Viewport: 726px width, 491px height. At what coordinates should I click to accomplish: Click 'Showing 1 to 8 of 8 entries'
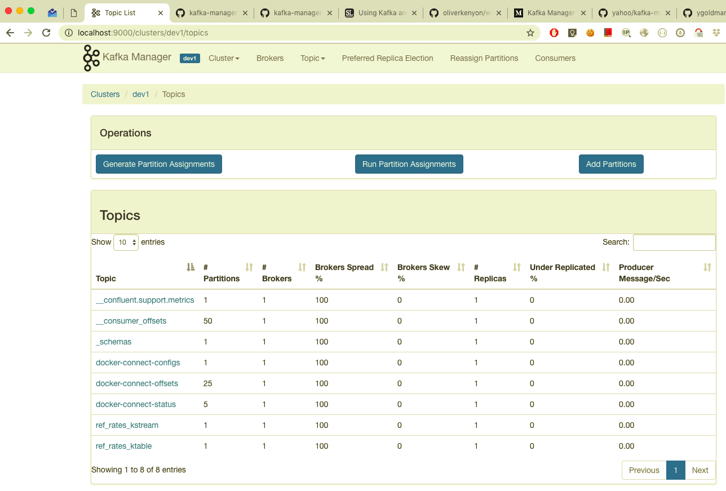139,470
